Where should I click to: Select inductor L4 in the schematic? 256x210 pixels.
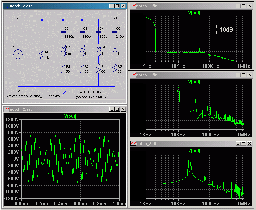(x=98, y=50)
